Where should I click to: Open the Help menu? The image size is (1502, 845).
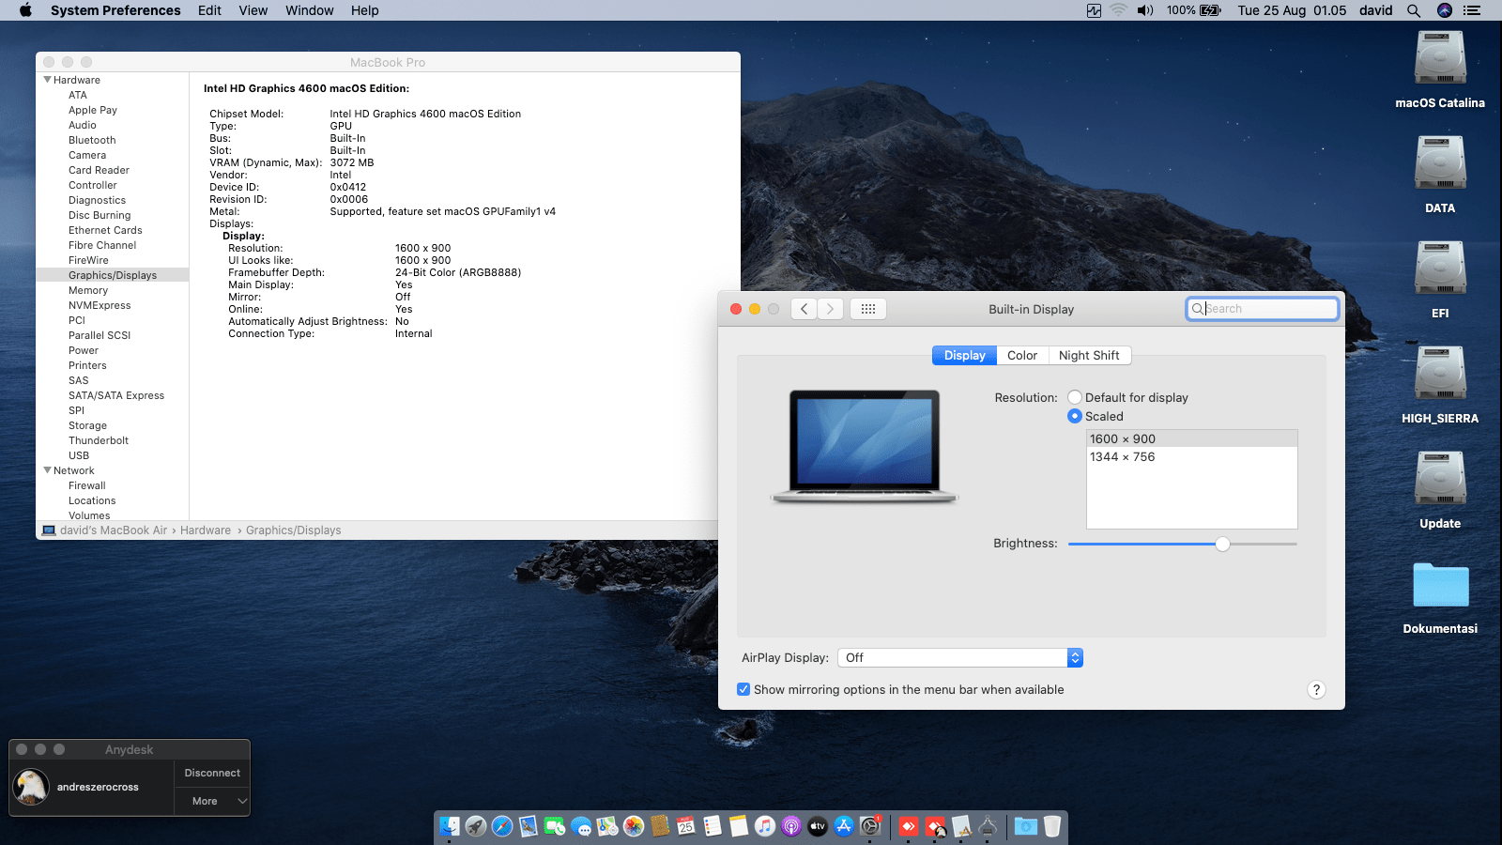pyautogui.click(x=365, y=10)
